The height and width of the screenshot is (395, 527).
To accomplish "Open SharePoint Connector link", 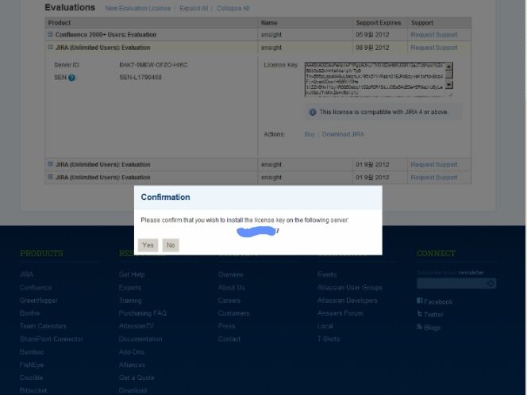I will coord(51,339).
